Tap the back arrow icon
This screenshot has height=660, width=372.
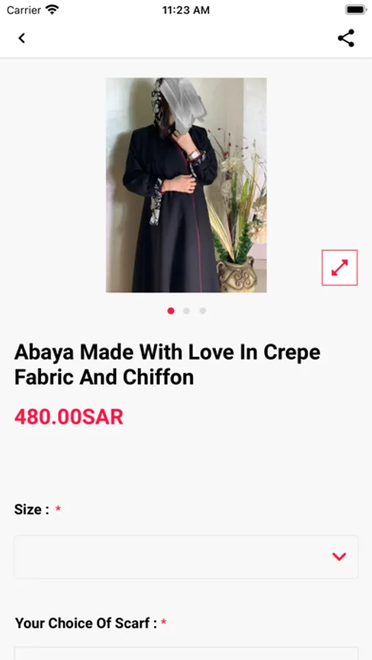coord(21,38)
